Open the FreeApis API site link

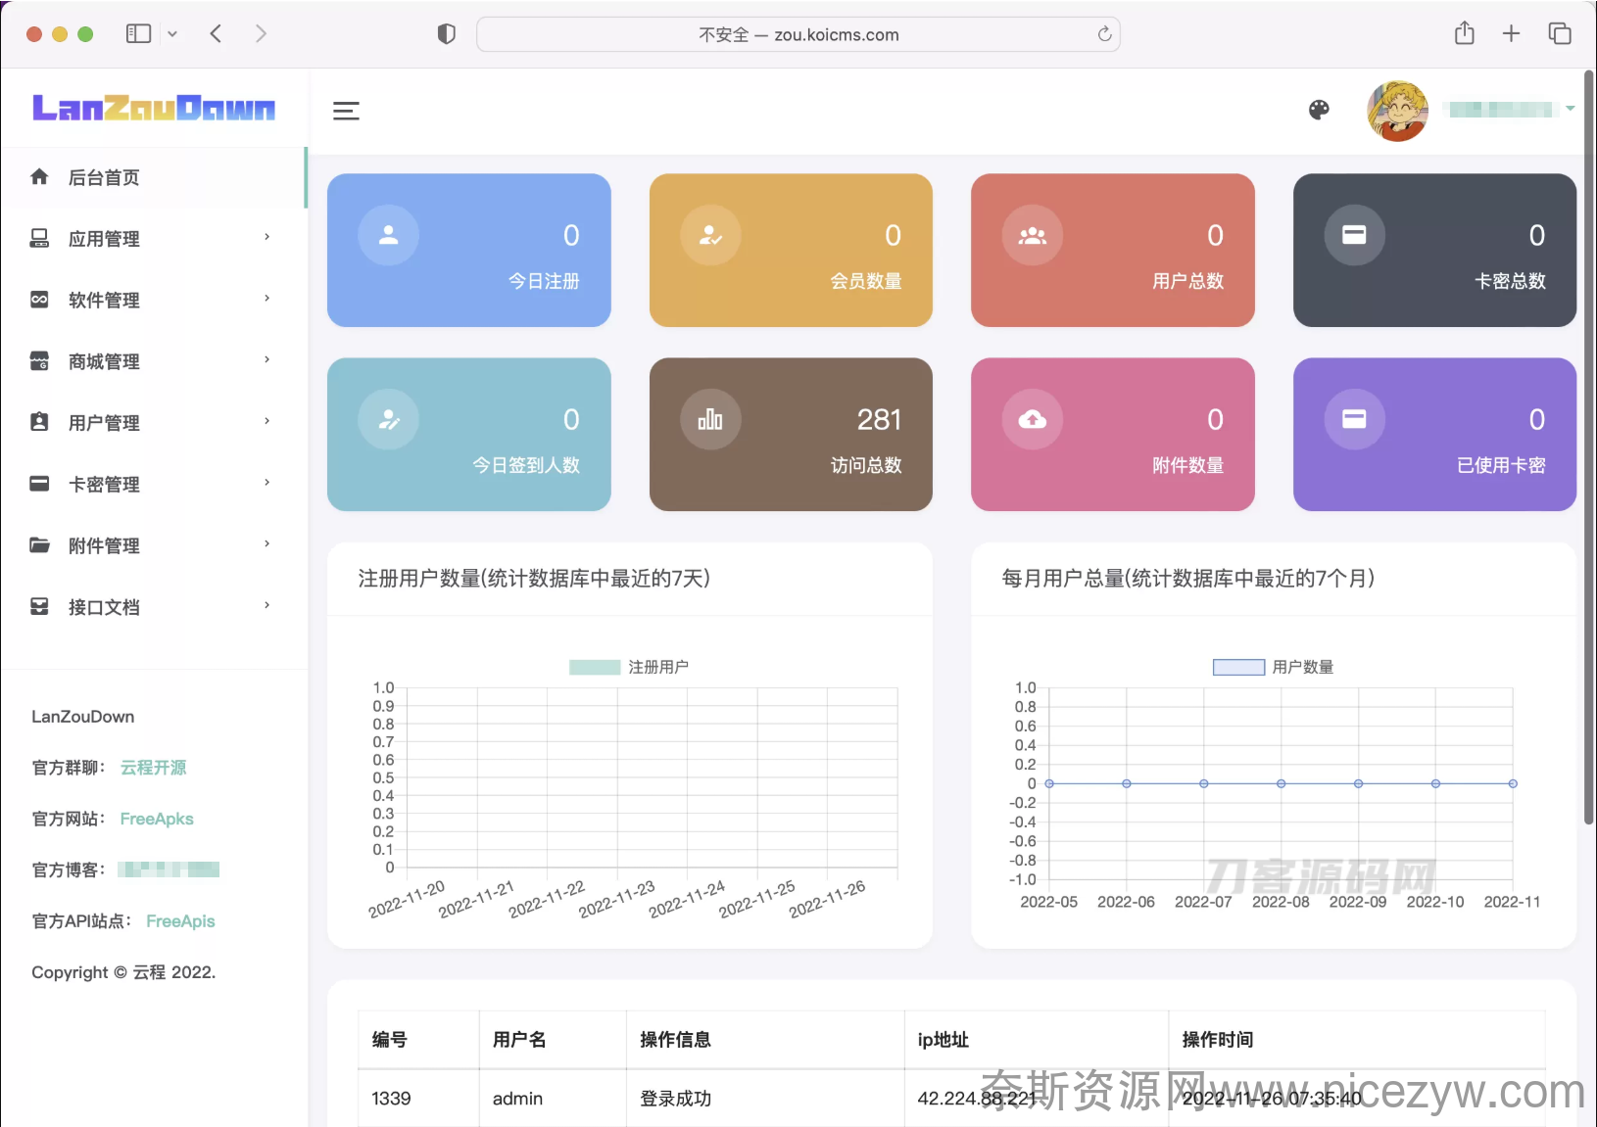pyautogui.click(x=180, y=921)
